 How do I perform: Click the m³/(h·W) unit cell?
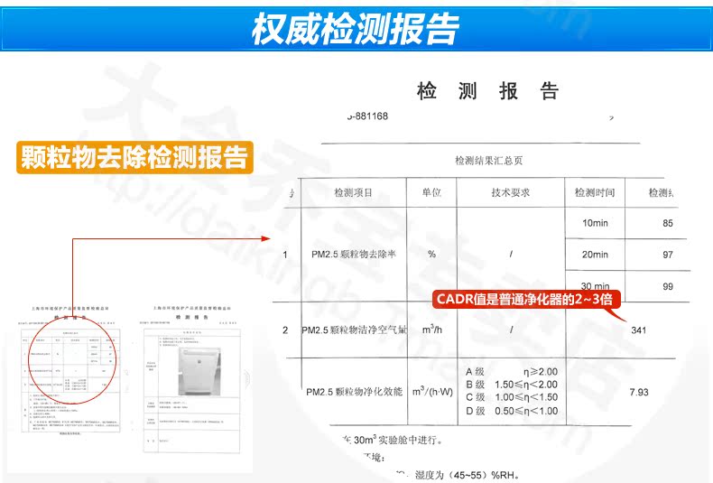(x=432, y=391)
